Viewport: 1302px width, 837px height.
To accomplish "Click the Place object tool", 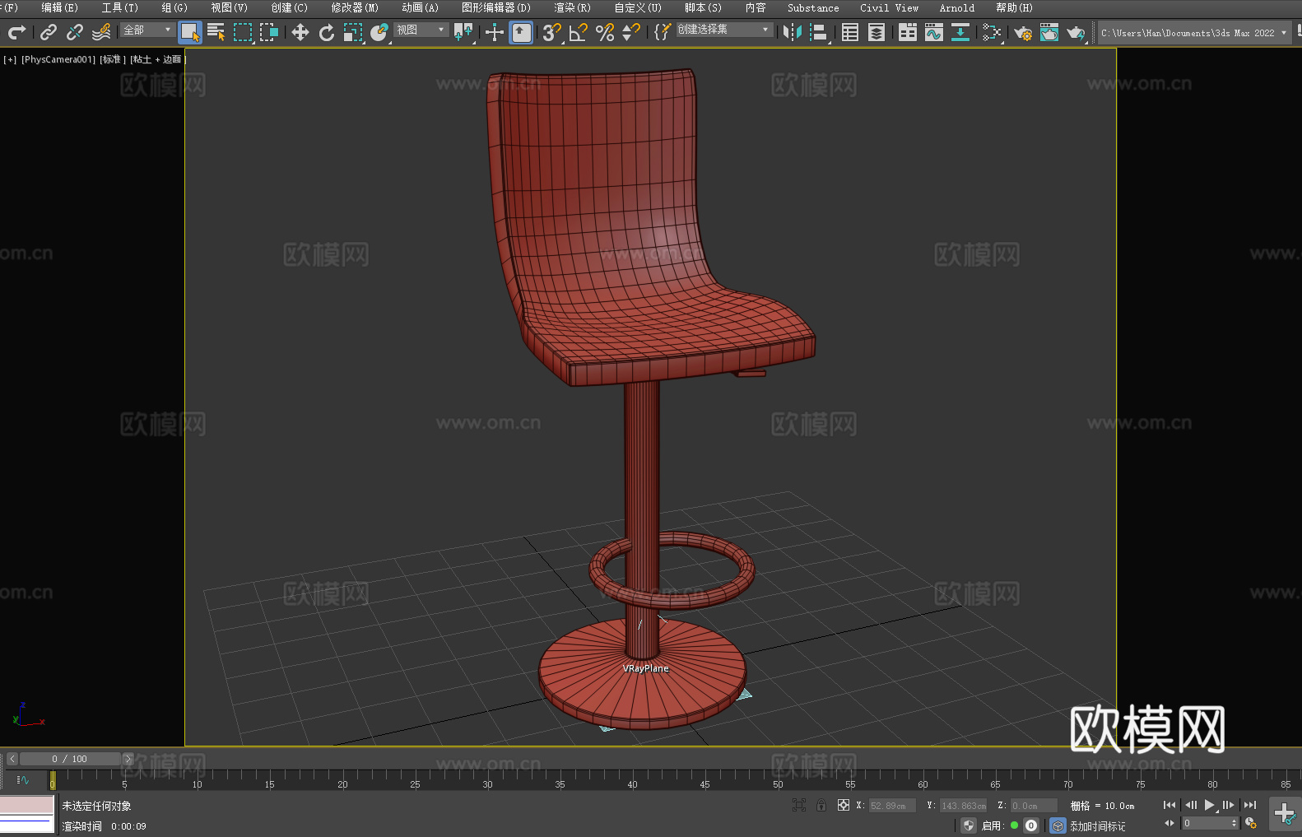I will click(379, 32).
